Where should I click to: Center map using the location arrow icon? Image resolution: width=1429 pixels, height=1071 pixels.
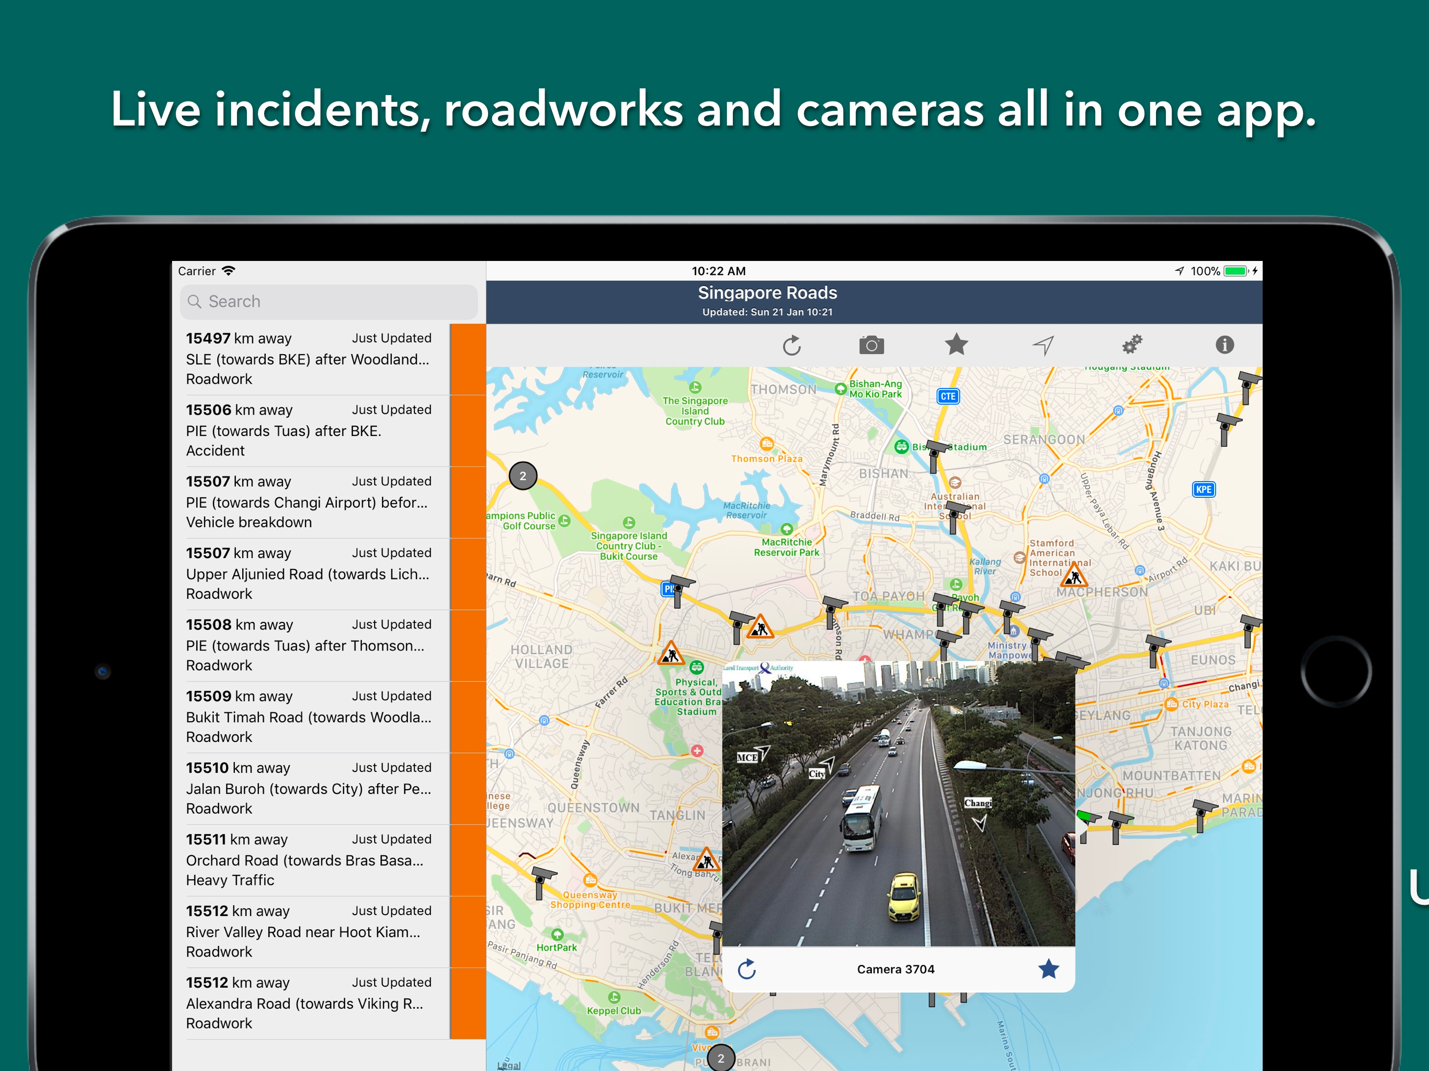1044,345
